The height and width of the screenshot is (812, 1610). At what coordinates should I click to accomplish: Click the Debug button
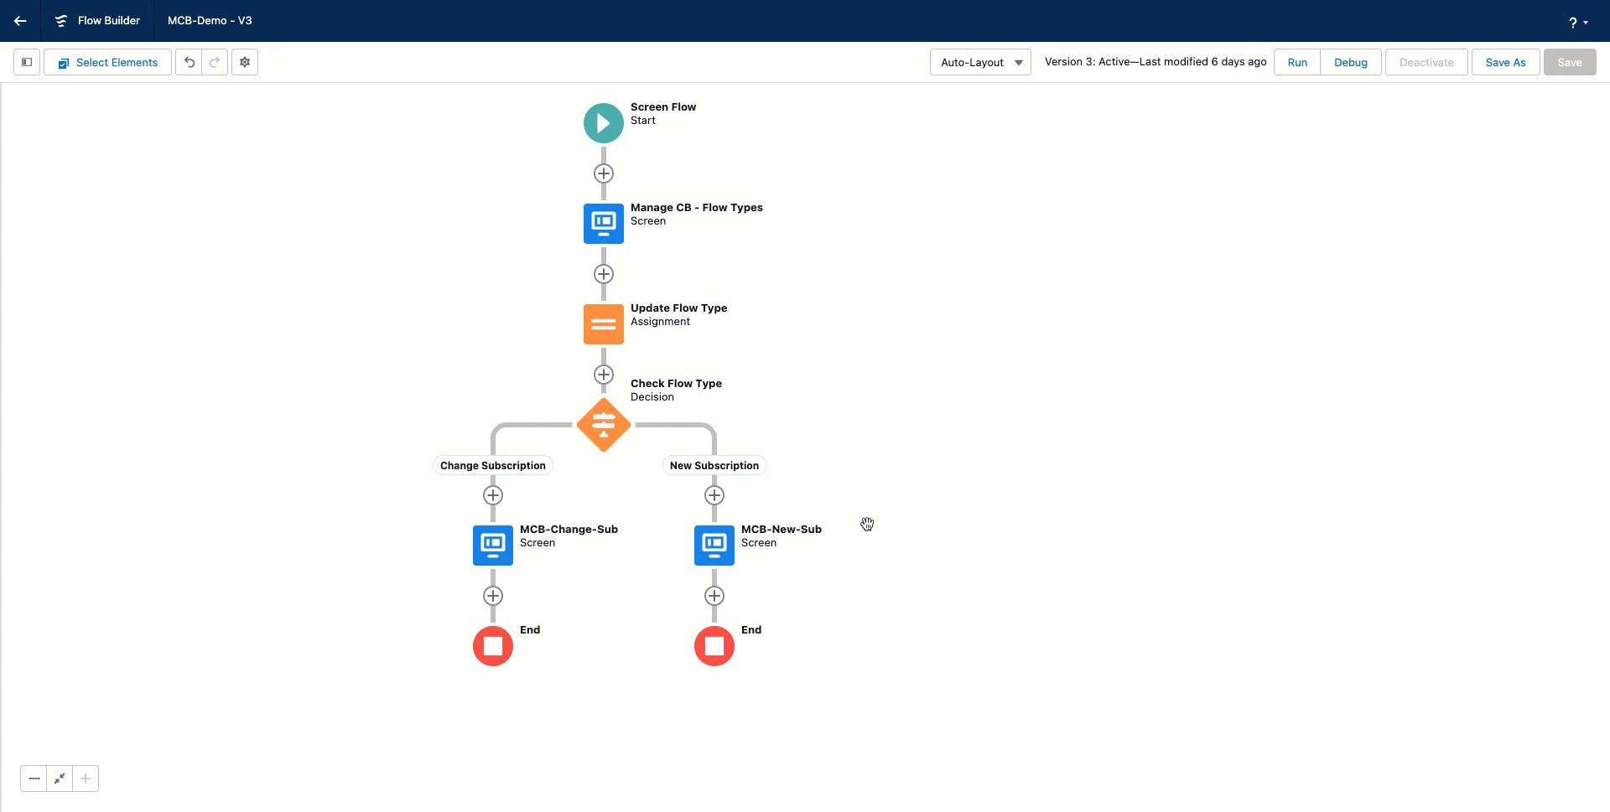(1350, 62)
